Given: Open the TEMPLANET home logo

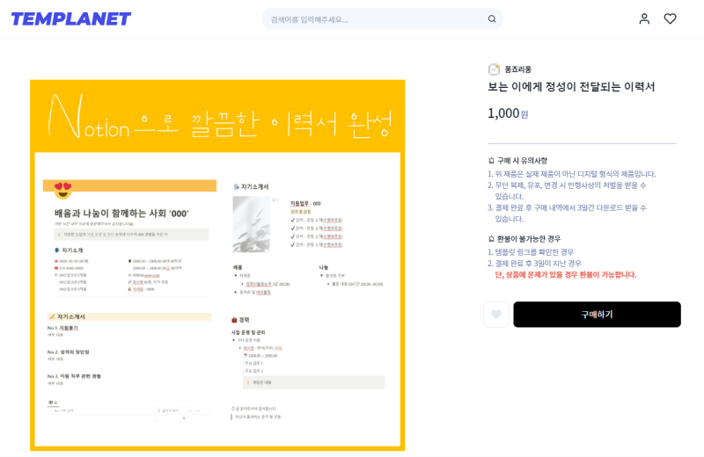Looking at the screenshot, I should pos(71,18).
